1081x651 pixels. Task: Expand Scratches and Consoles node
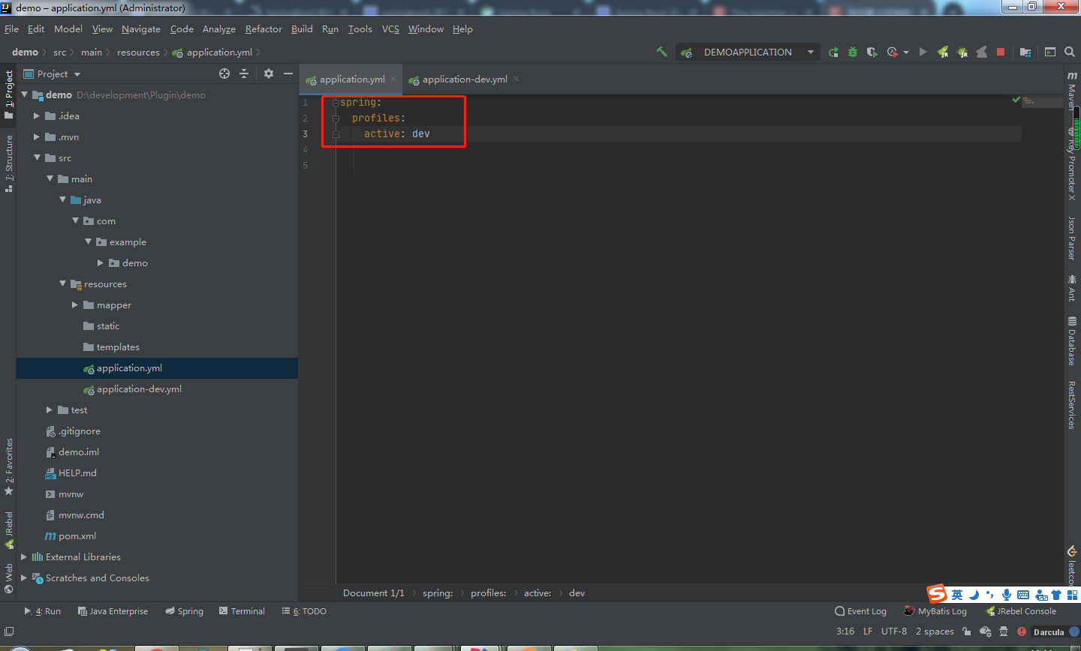click(24, 577)
